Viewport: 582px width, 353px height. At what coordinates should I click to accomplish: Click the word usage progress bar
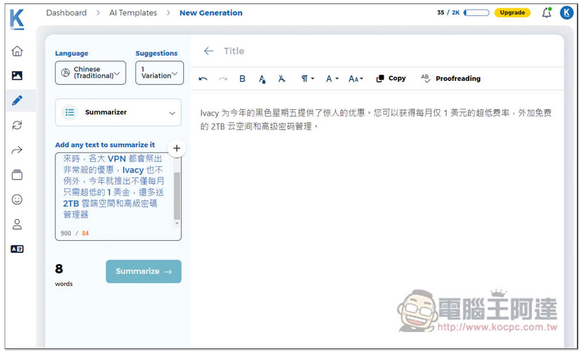(x=477, y=13)
